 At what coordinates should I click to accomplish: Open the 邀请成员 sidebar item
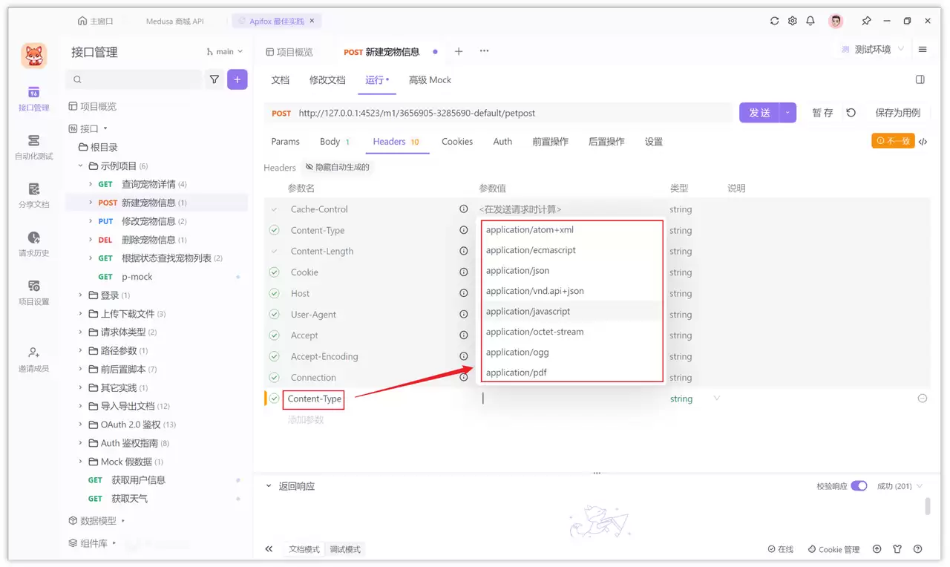tap(33, 359)
